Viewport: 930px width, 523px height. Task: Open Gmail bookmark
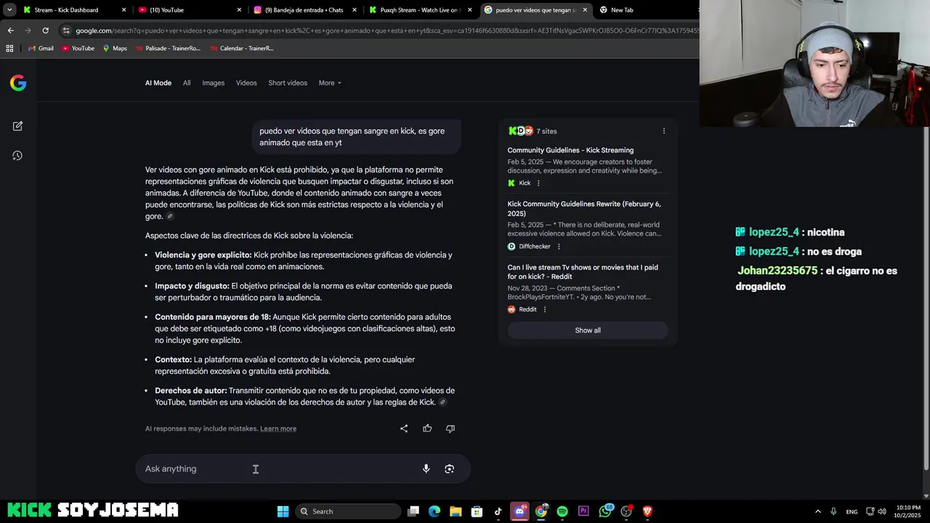tap(41, 48)
